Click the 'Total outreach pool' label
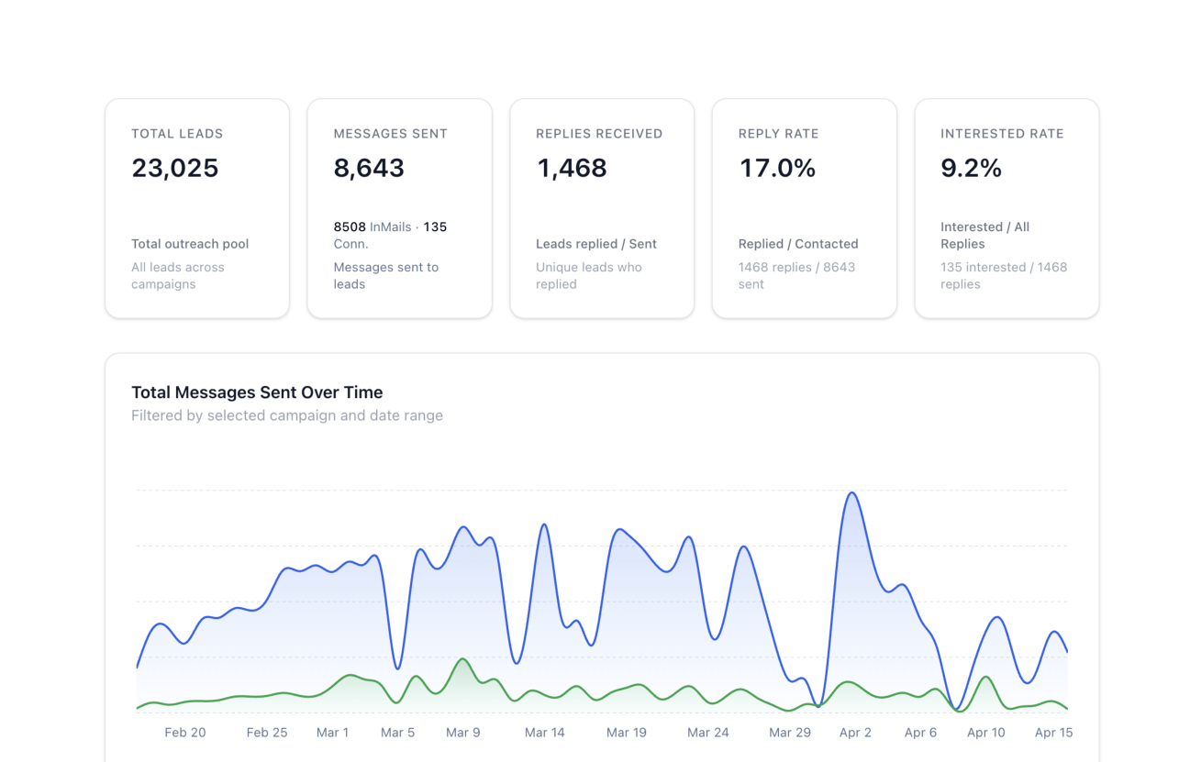The image size is (1179, 762). 190,244
